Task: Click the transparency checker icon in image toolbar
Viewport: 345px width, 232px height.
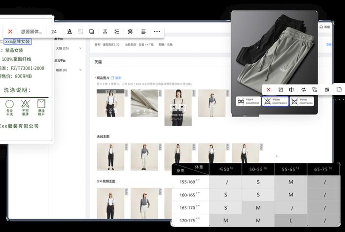Action: click(x=327, y=90)
